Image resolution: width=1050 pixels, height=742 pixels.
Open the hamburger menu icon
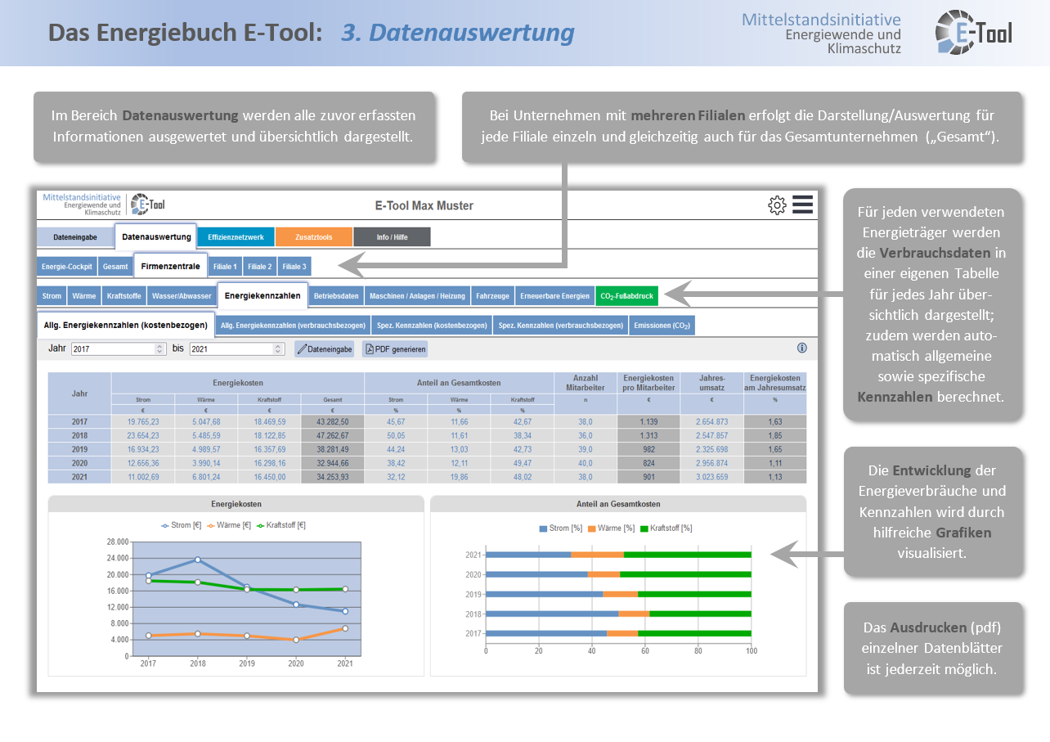coord(803,205)
